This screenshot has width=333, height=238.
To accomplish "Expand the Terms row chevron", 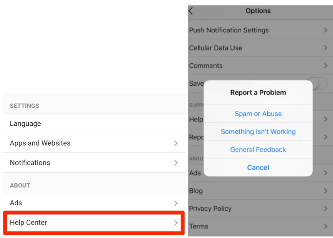I will point(326,226).
